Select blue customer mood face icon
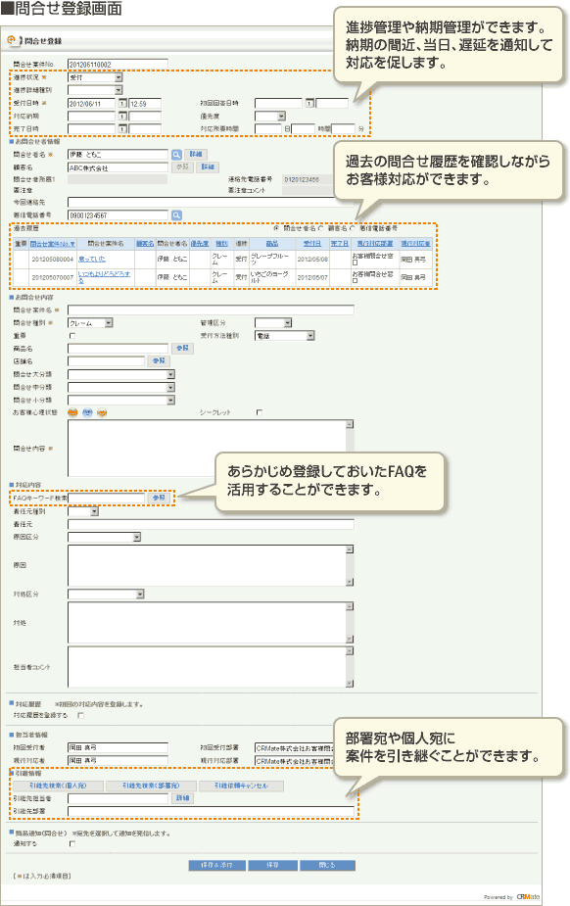The width and height of the screenshot is (570, 906). (x=87, y=412)
